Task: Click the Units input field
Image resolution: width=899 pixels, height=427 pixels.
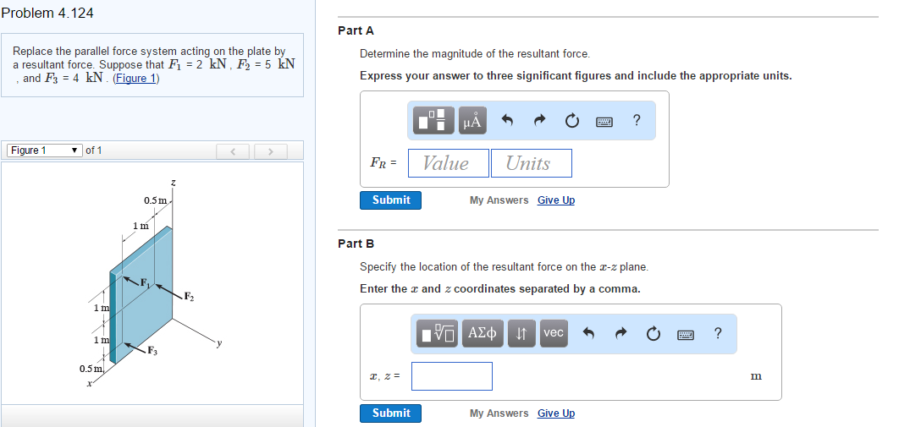Action: click(x=531, y=163)
